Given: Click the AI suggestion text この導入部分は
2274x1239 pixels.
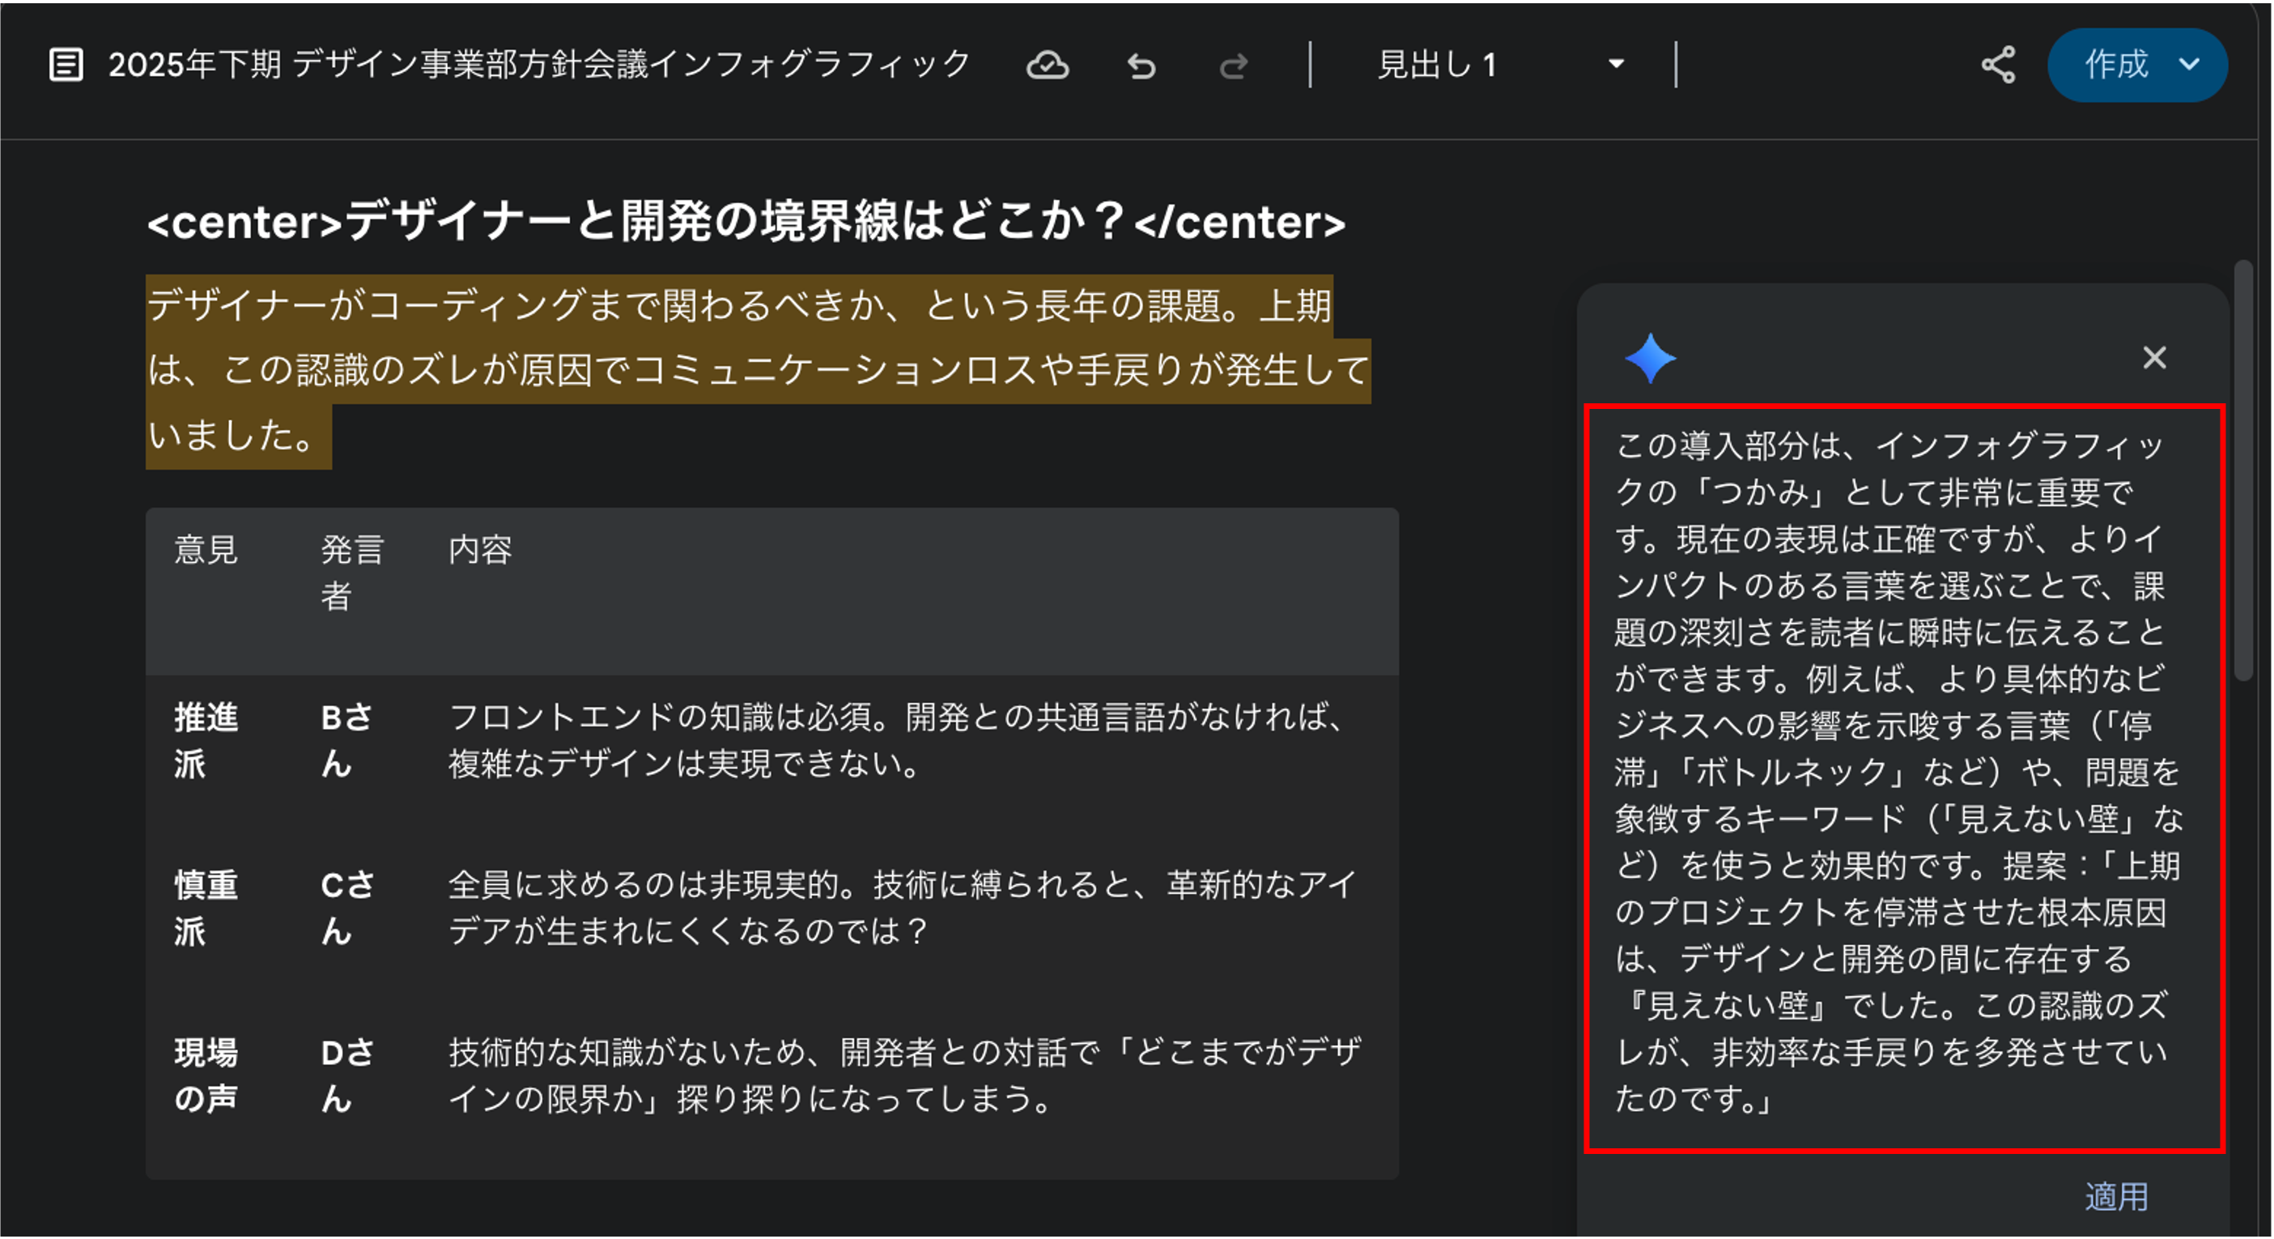Looking at the screenshot, I should point(1728,445).
